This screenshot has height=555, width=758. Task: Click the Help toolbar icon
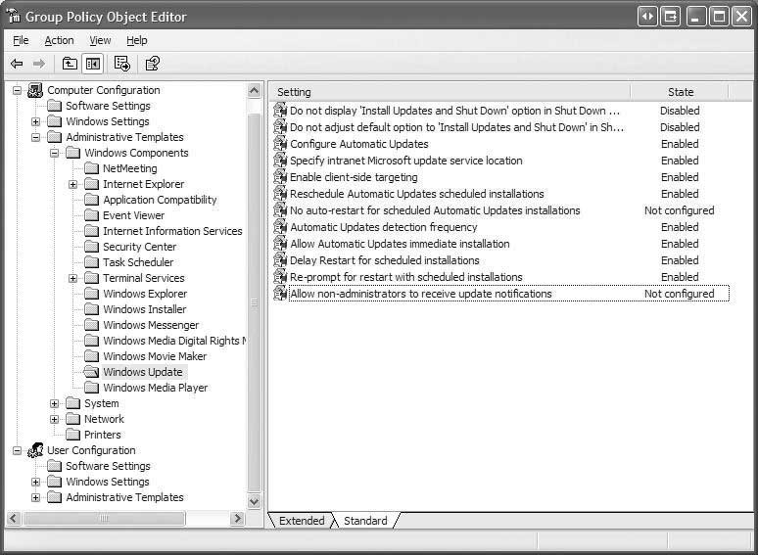click(x=152, y=64)
